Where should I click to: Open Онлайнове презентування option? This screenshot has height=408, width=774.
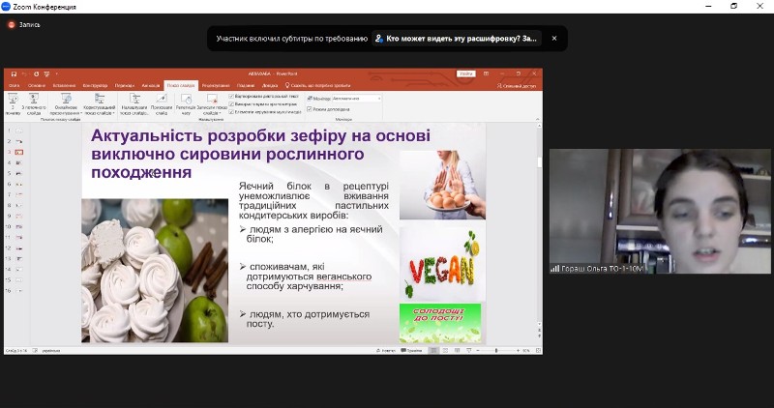coord(66,104)
